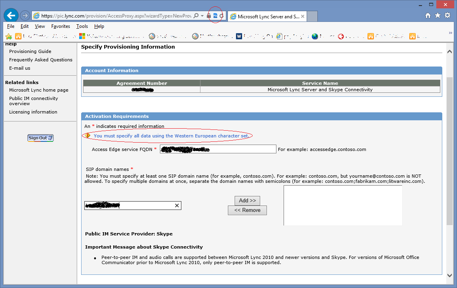
Task: Click the Sign Out button
Action: [41, 138]
